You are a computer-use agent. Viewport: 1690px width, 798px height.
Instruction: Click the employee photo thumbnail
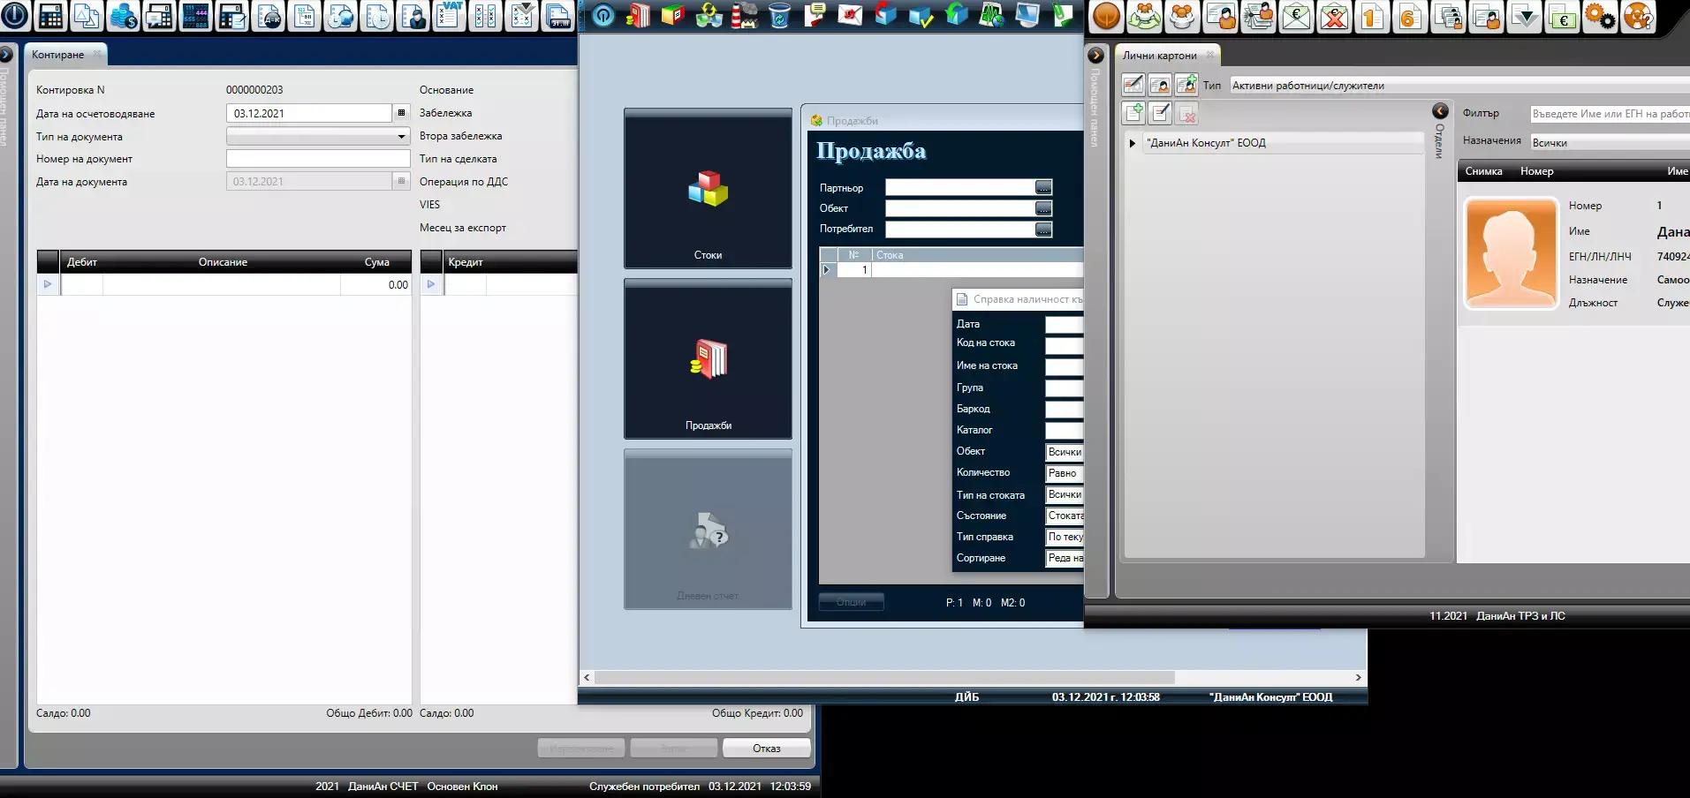pyautogui.click(x=1511, y=253)
